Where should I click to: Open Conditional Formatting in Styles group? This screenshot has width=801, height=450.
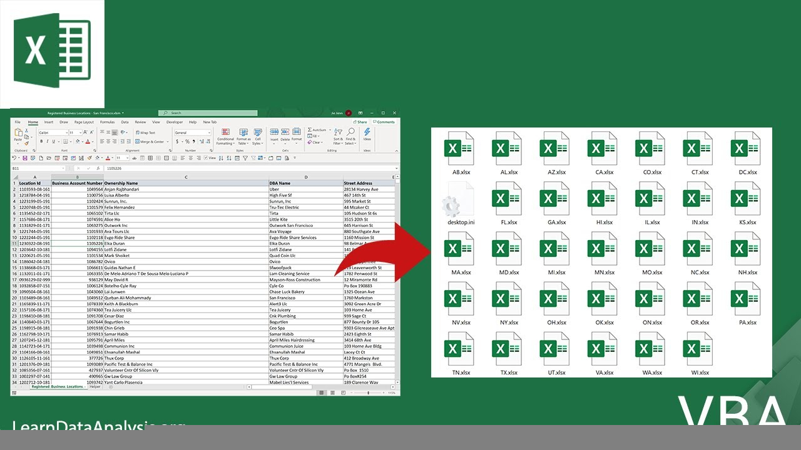point(225,137)
